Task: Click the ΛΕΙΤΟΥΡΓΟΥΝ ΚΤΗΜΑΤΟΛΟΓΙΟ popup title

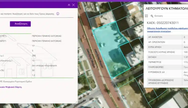Action: pos(166,8)
